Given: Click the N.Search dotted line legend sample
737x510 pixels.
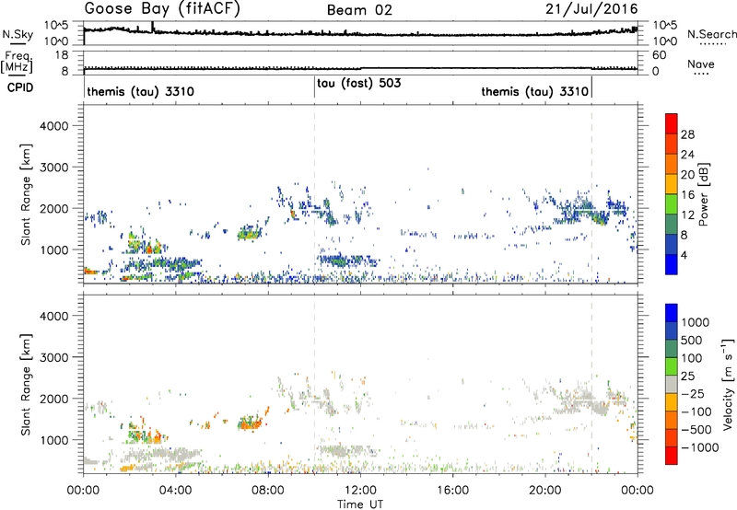Looking at the screenshot, I should tap(713, 44).
